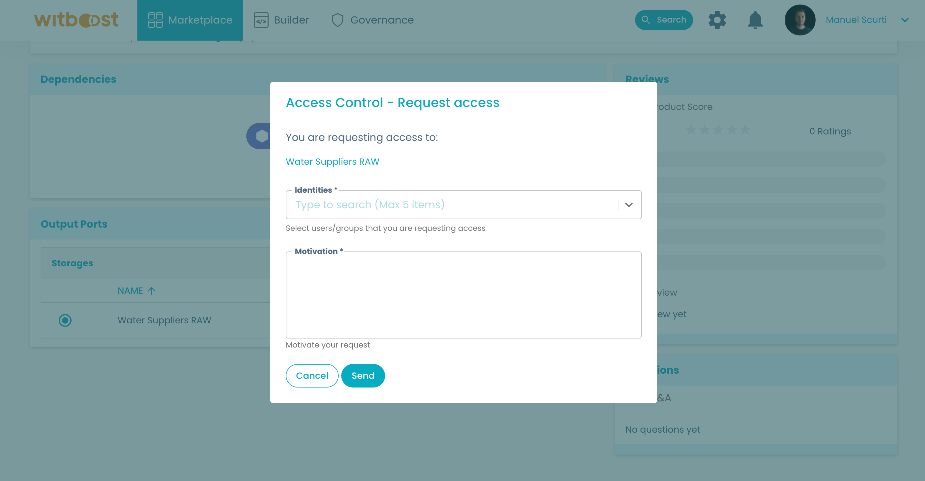Open the Builder code icon
The image size is (925, 481).
coord(262,20)
